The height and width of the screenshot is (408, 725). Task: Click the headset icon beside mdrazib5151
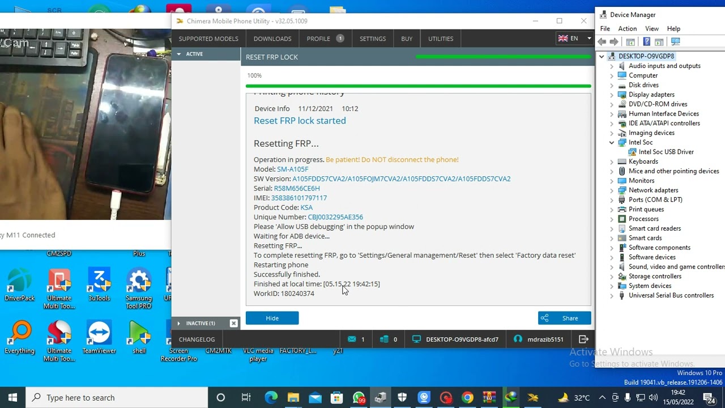[x=518, y=339]
